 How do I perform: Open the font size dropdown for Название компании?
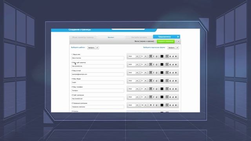pyautogui.click(x=144, y=105)
